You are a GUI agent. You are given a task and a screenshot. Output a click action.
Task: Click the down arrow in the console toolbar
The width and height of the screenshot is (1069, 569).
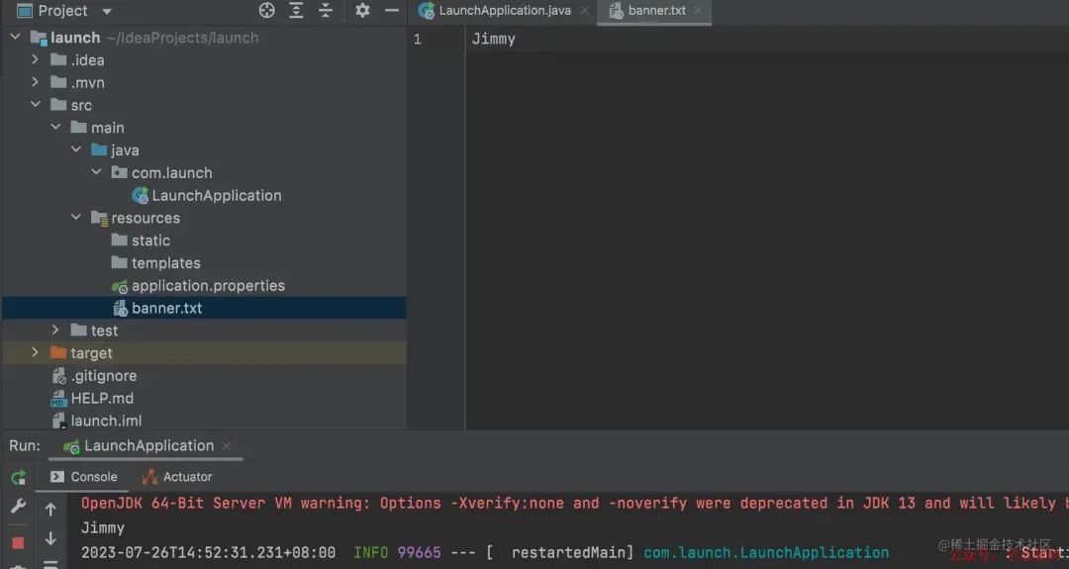click(x=50, y=538)
